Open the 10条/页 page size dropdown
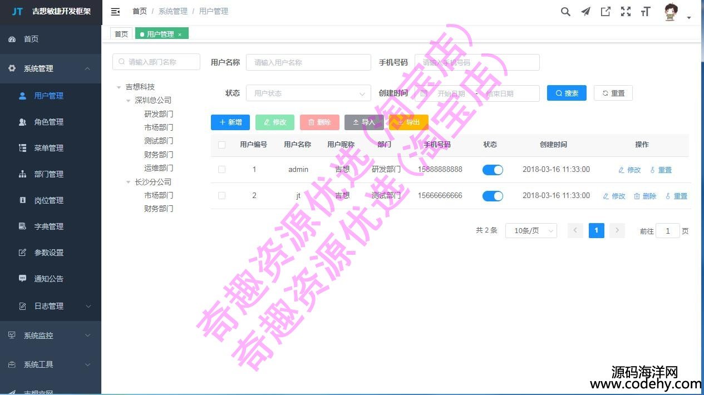This screenshot has height=395, width=704. point(531,231)
